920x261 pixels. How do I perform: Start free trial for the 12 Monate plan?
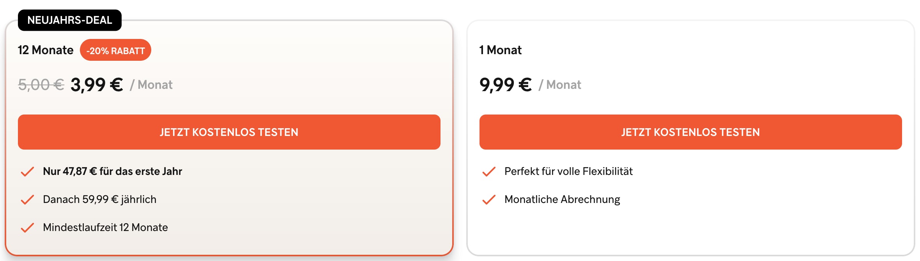229,132
